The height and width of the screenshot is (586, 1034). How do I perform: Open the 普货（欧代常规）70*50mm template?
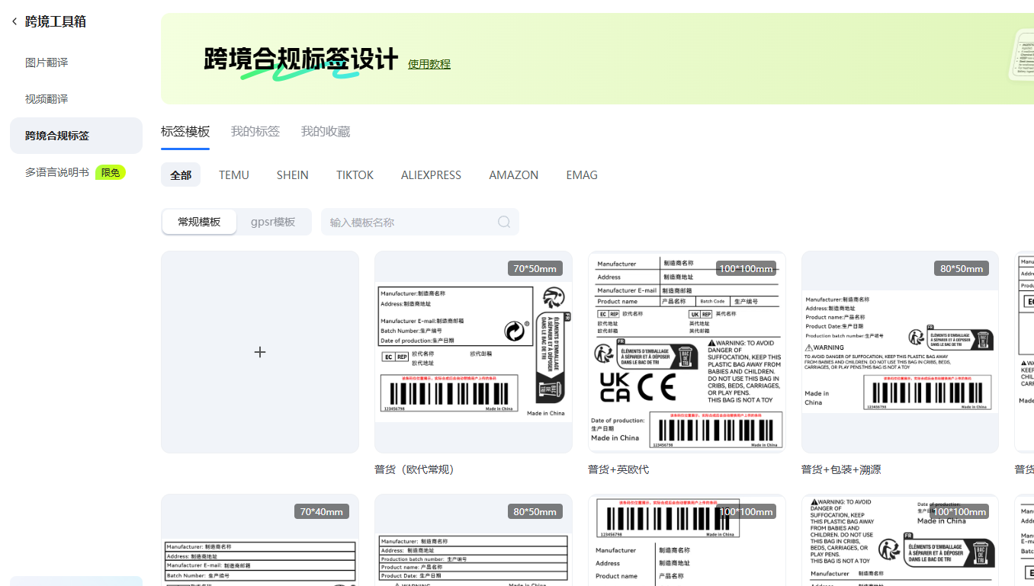473,352
